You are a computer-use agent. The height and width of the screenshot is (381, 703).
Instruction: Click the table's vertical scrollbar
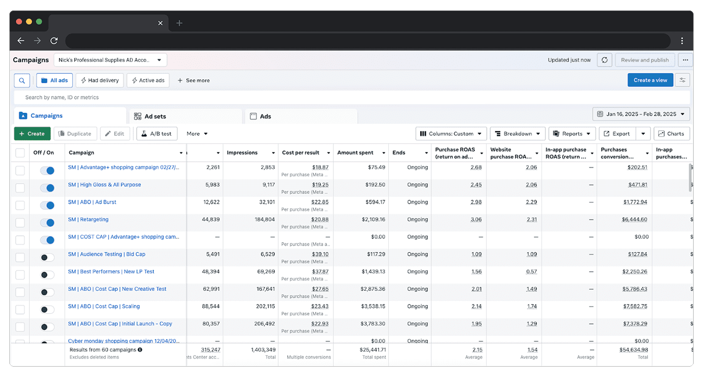pos(690,176)
